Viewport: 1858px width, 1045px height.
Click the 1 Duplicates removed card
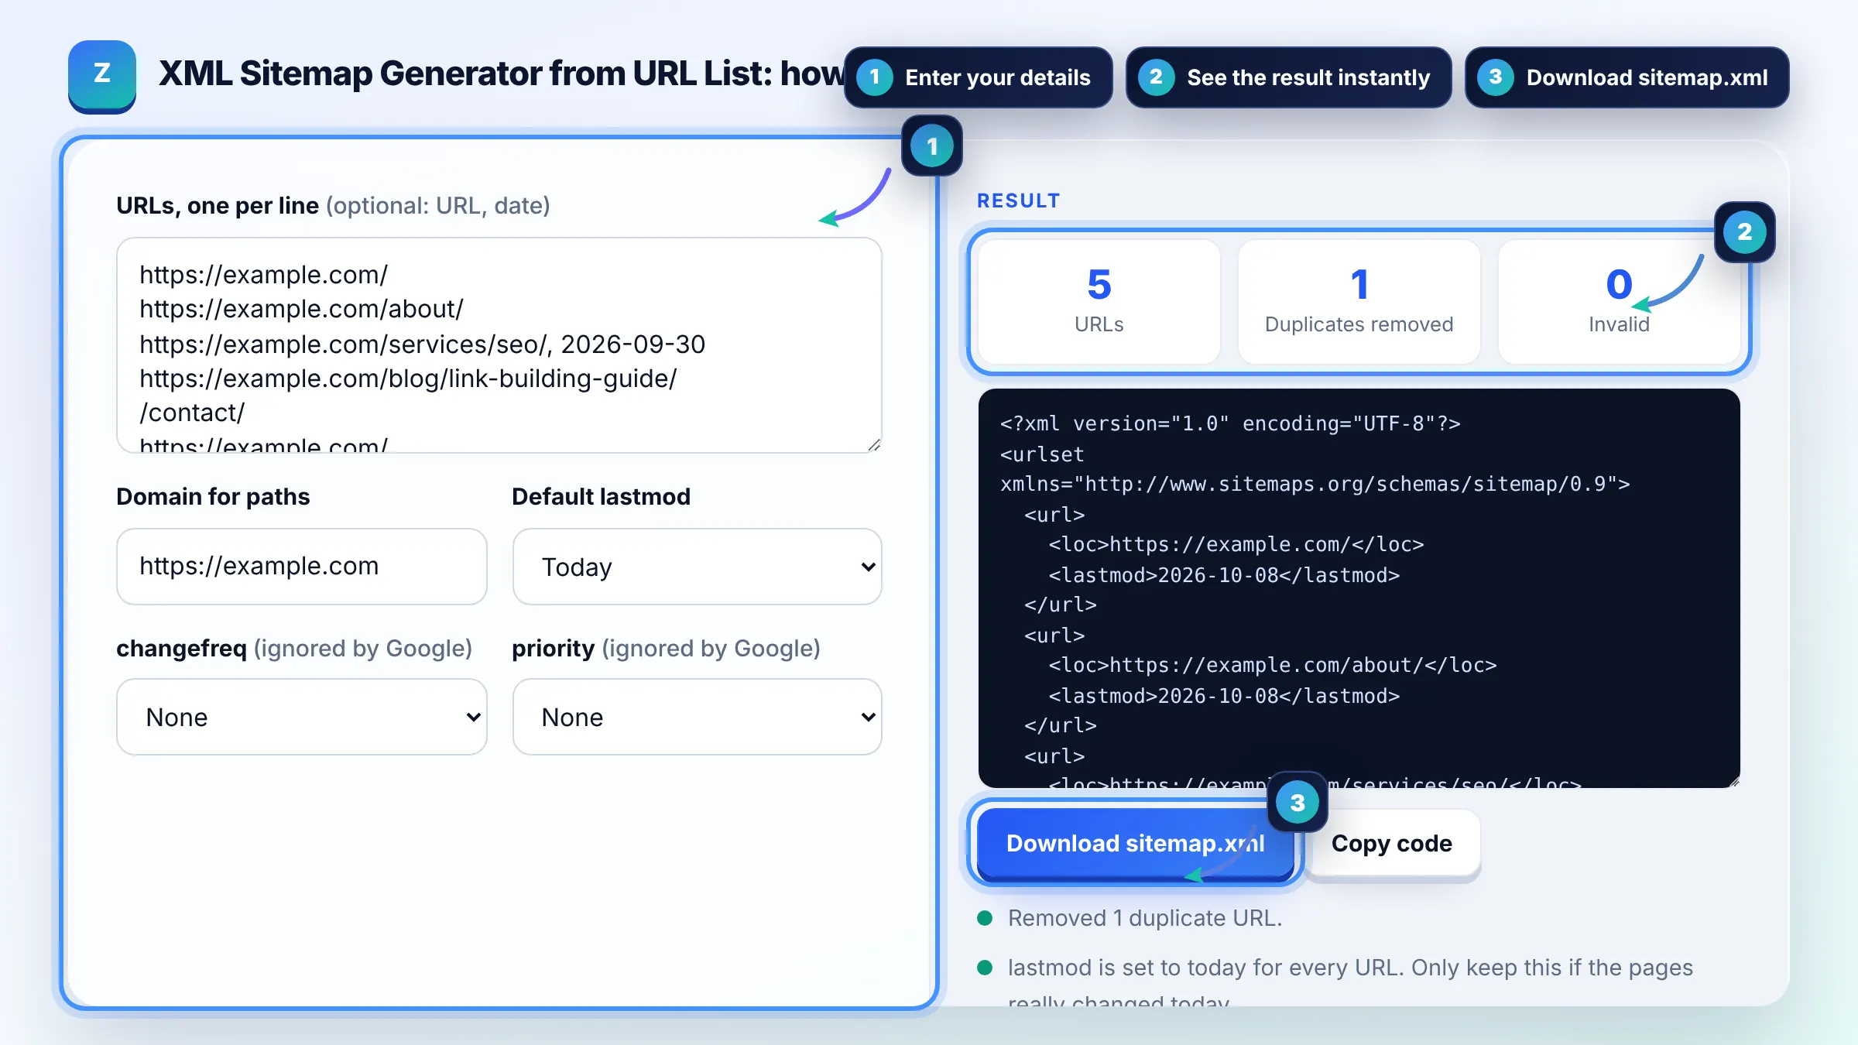[x=1359, y=302]
